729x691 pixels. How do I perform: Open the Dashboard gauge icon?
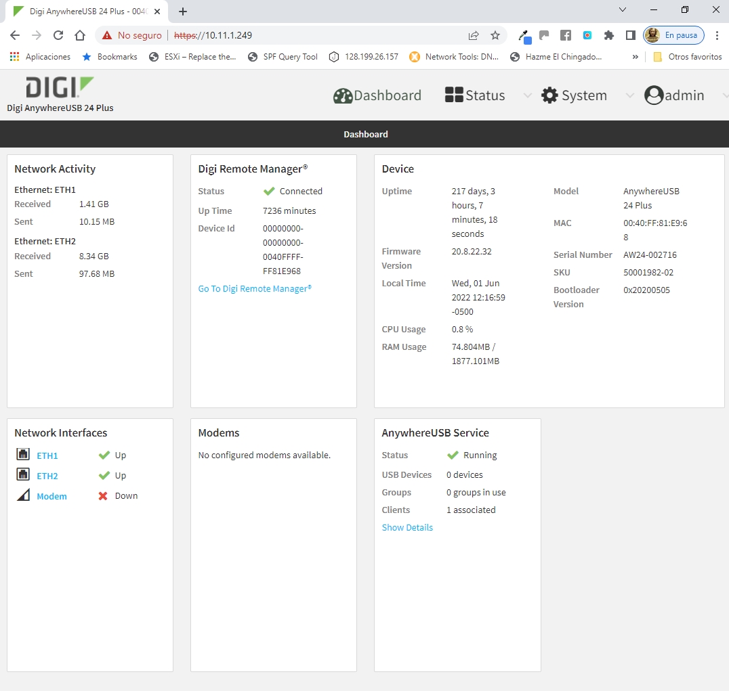[343, 95]
